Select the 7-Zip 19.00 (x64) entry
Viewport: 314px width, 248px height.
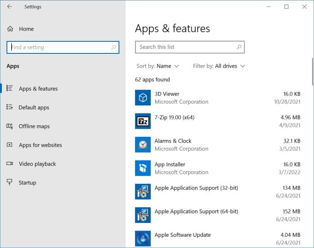pyautogui.click(x=174, y=117)
